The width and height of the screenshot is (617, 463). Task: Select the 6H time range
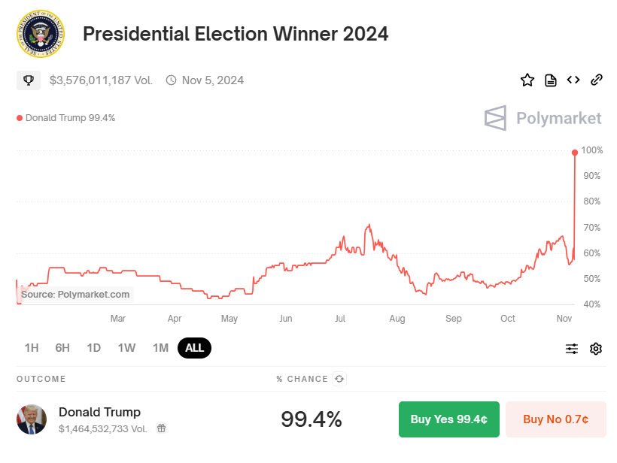[62, 348]
